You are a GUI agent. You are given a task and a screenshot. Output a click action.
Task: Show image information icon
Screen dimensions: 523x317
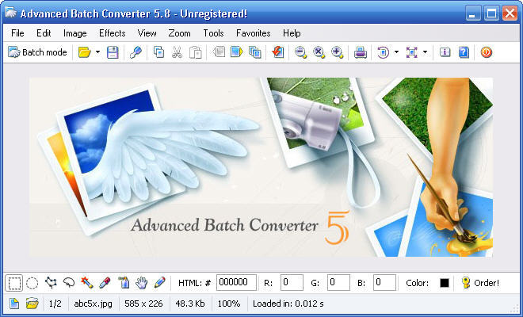445,52
